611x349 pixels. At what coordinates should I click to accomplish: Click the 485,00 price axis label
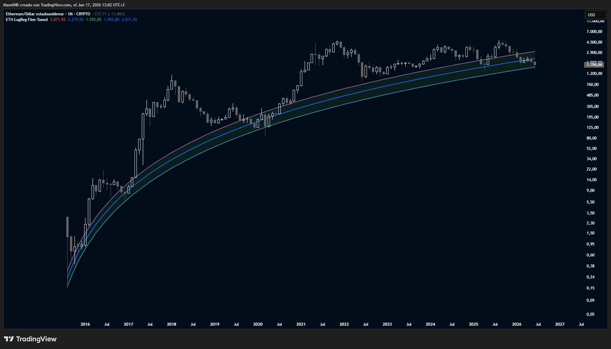tap(593, 95)
